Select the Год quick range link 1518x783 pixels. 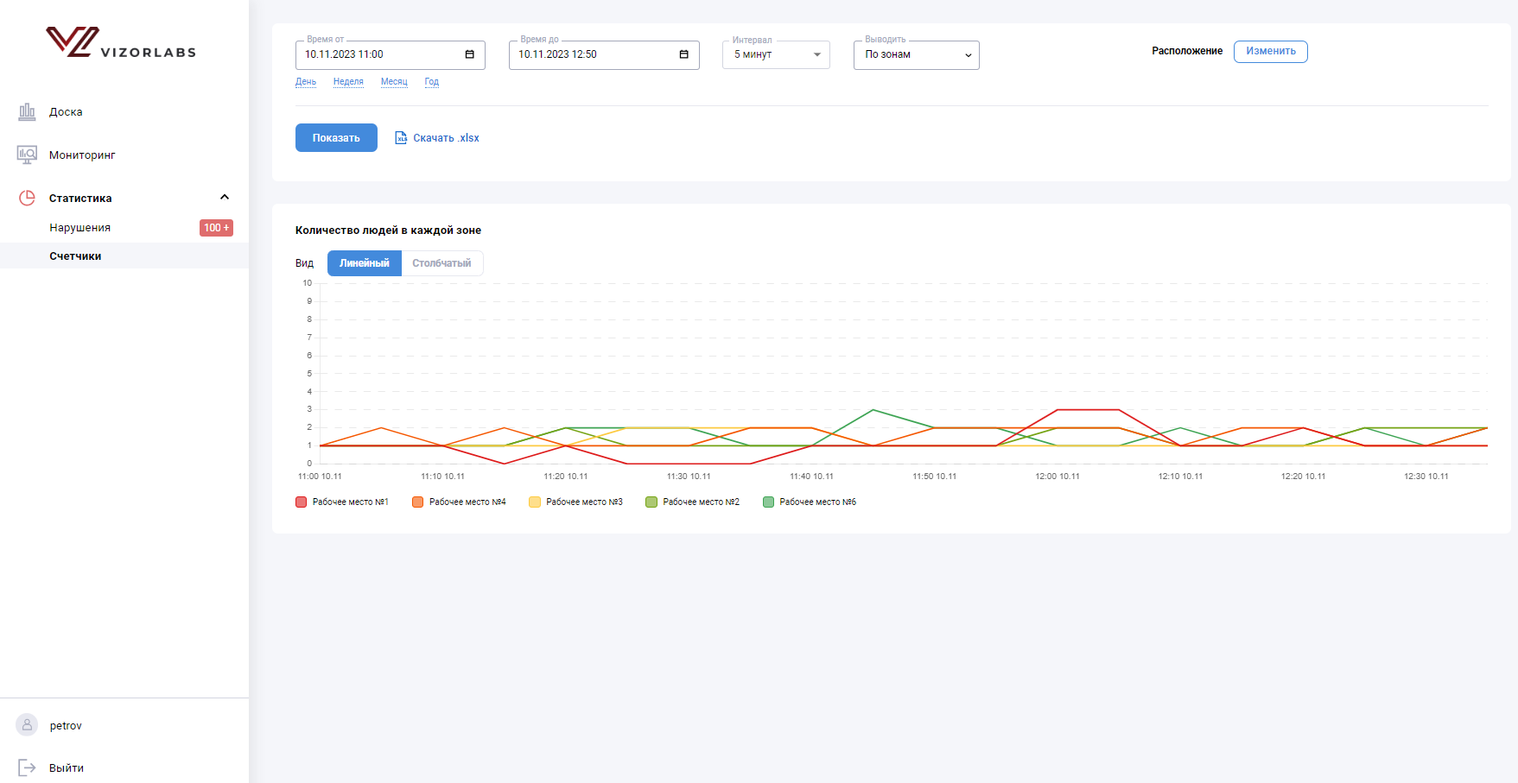[432, 82]
